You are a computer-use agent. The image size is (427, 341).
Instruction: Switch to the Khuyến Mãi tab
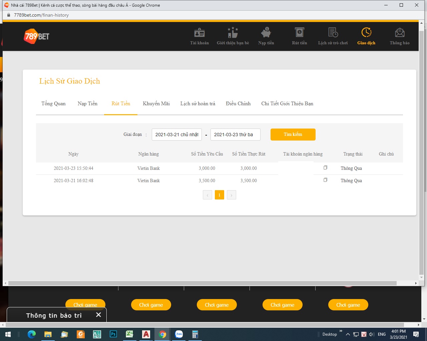[x=156, y=104]
